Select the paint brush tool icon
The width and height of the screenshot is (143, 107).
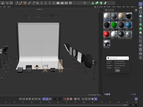click(29, 3)
